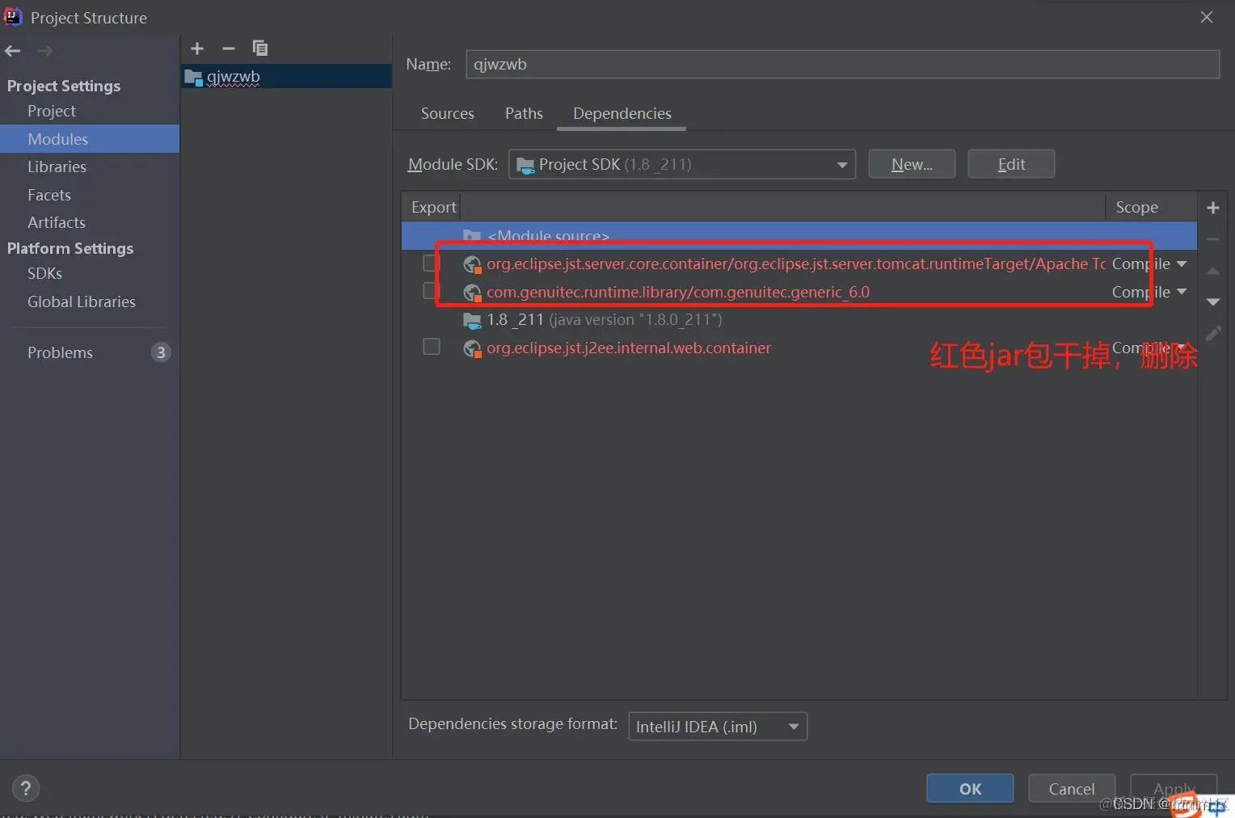
Task: Switch to the Dependencies tab
Action: 622,113
